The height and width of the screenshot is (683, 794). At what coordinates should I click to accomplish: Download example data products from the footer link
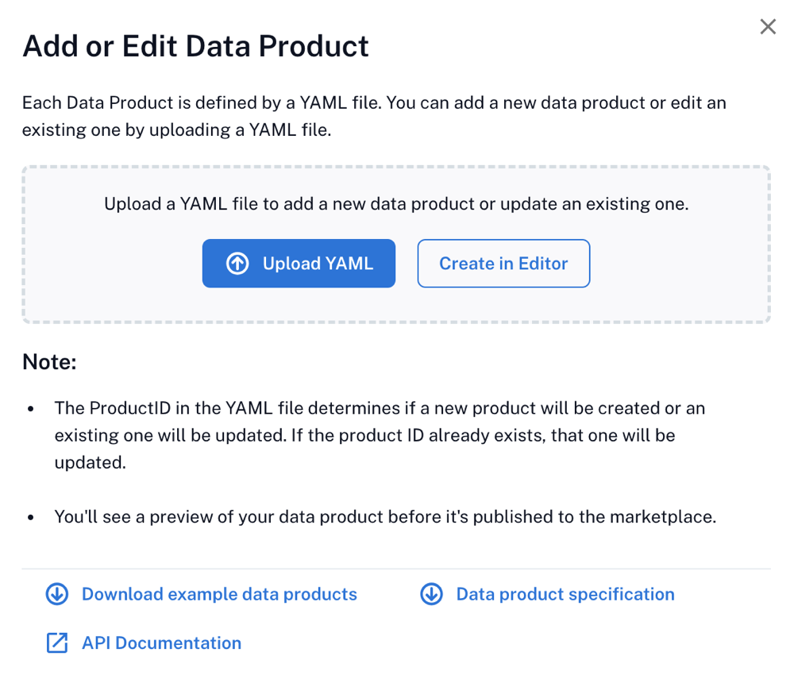(218, 594)
